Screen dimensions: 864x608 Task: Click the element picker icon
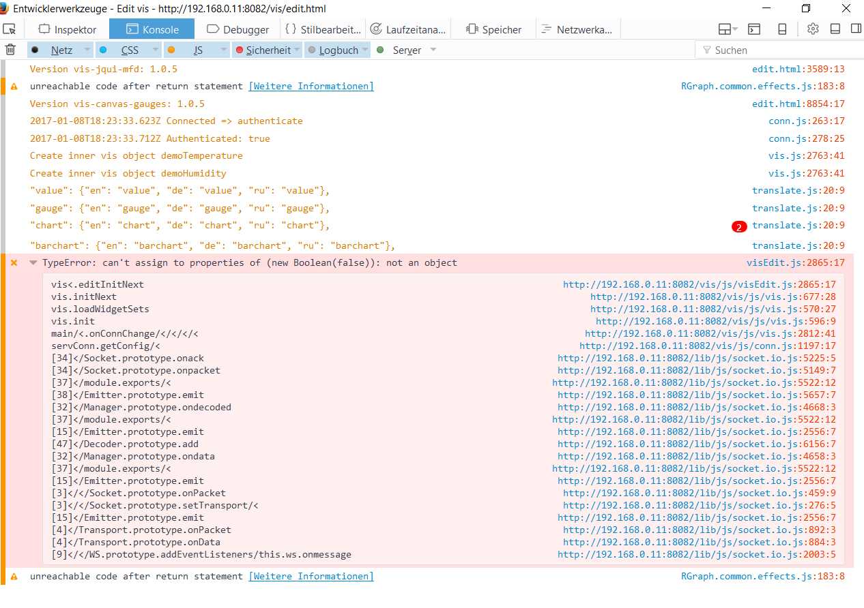[x=10, y=29]
